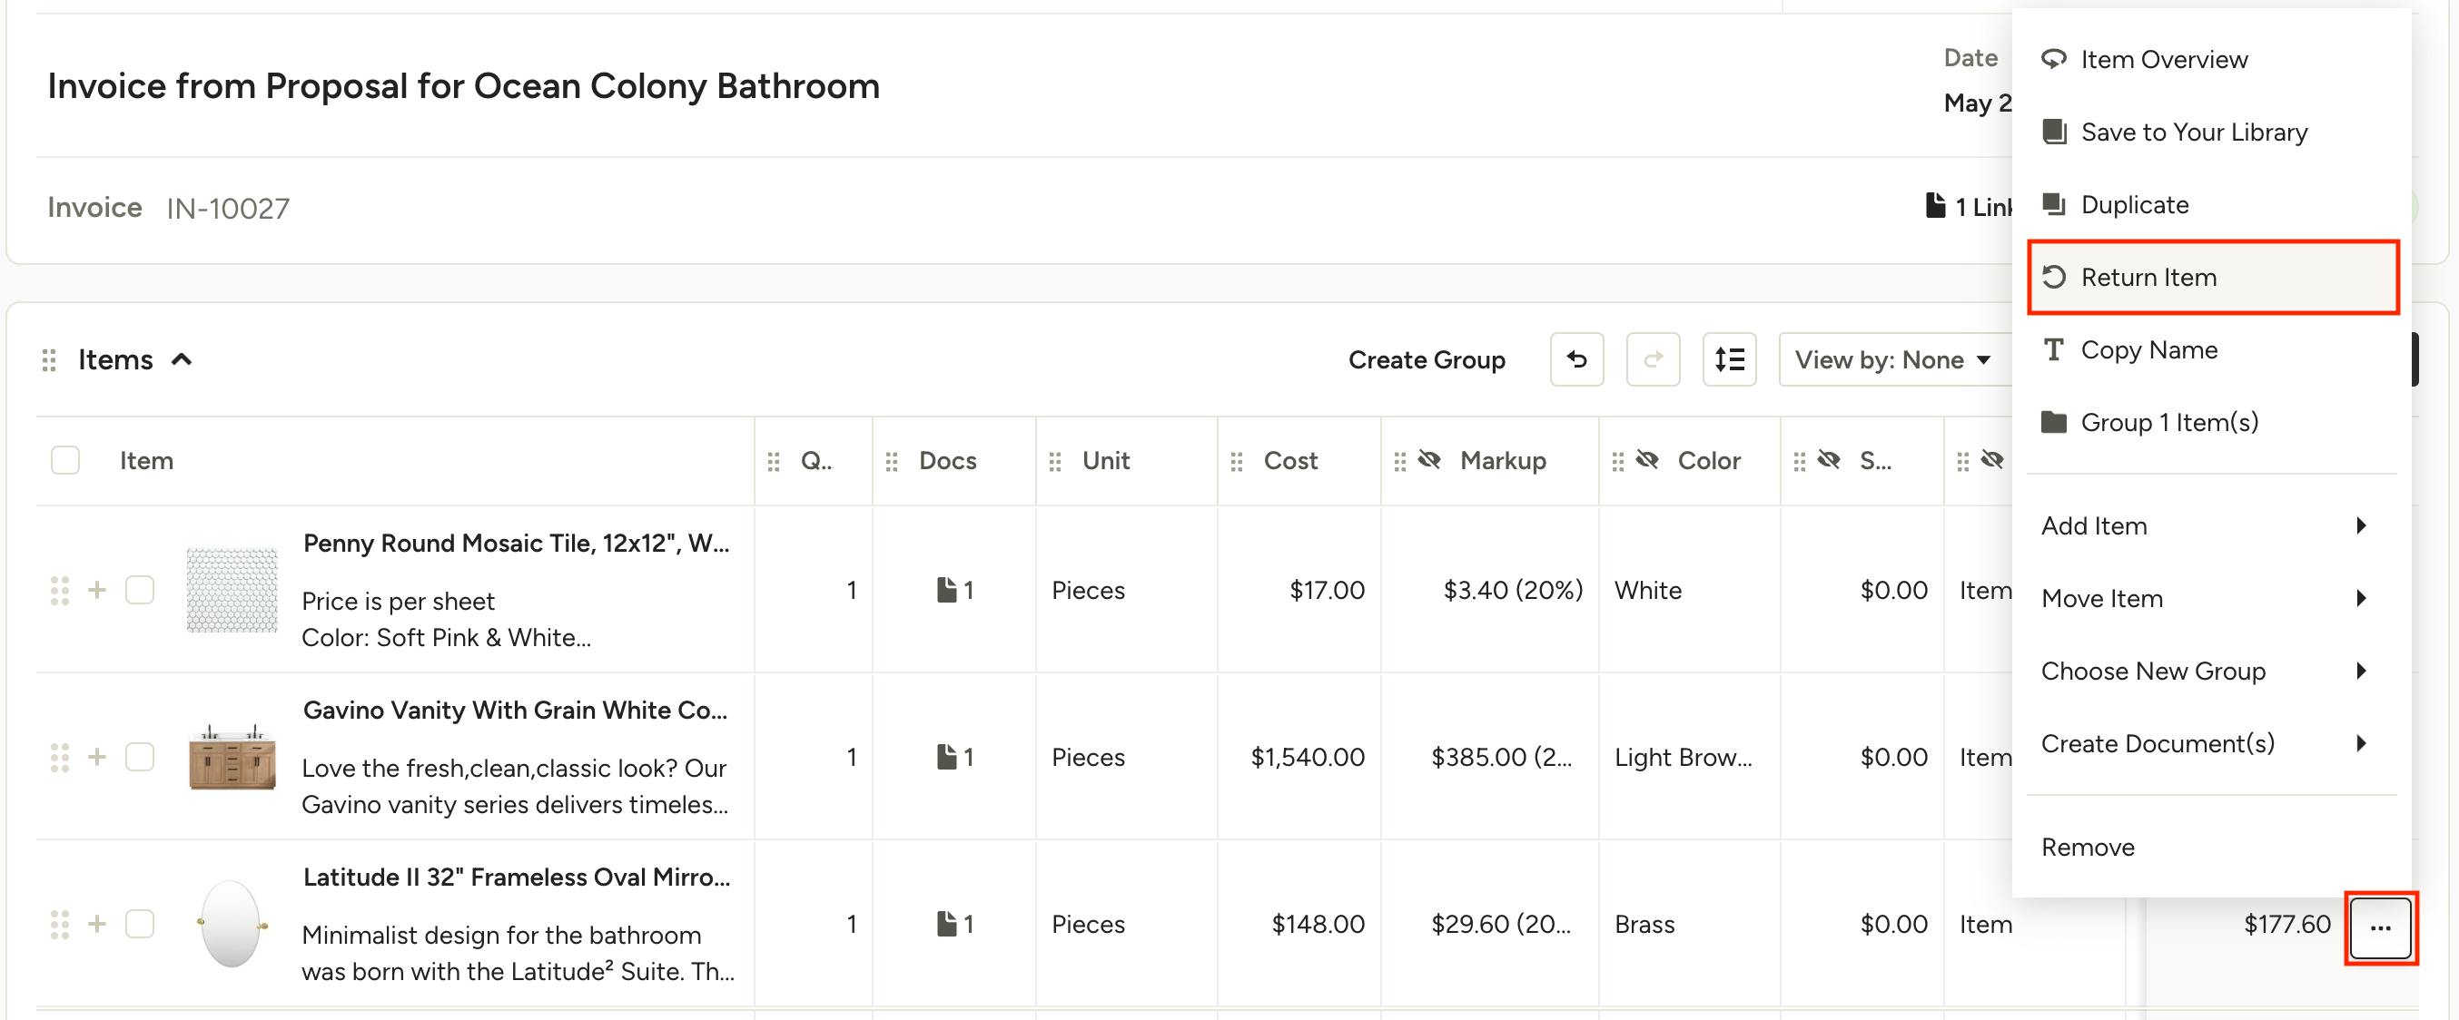
Task: Click Remove in the context menu
Action: tap(2212, 847)
